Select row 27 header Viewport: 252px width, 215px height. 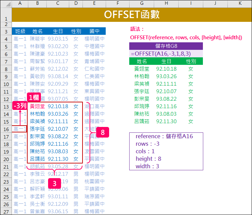(x=6, y=212)
